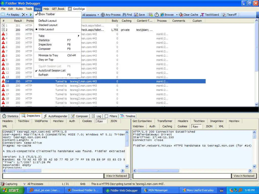Open the TextWizard tool

pyautogui.click(x=210, y=15)
